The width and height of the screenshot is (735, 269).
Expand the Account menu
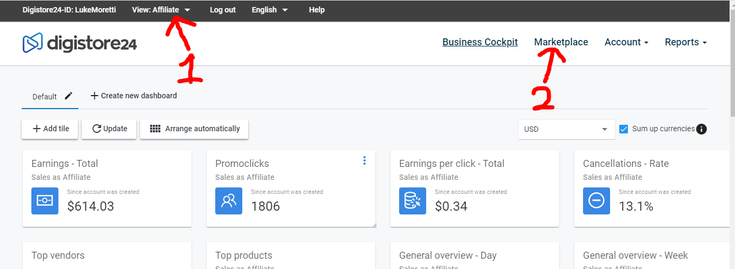coord(626,42)
